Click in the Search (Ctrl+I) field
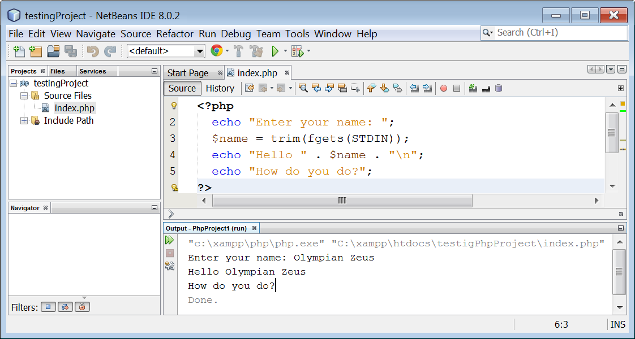635x339 pixels. (x=561, y=33)
